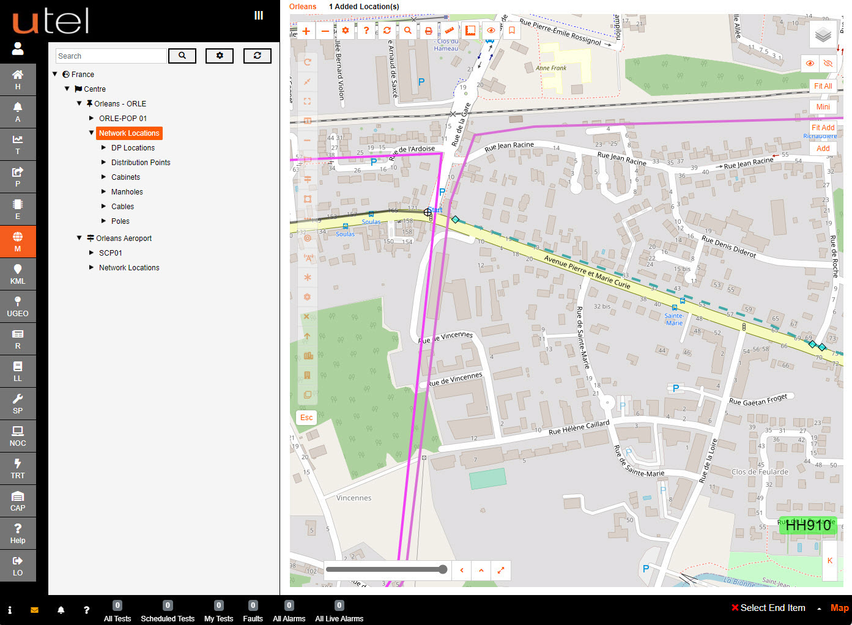Click the show-all eye icon under layers
The width and height of the screenshot is (852, 625).
810,63
